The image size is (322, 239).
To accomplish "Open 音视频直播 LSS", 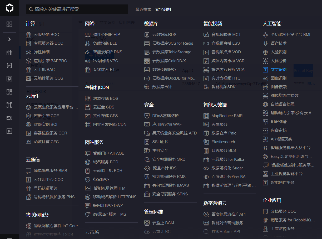I will (x=226, y=43).
